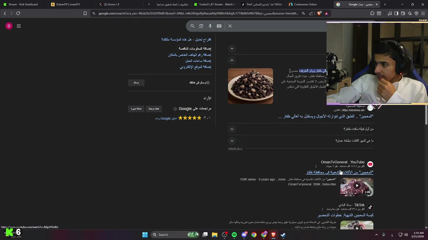Open the on-screen keyboard input icon
The image size is (428, 240).
pos(219,26)
